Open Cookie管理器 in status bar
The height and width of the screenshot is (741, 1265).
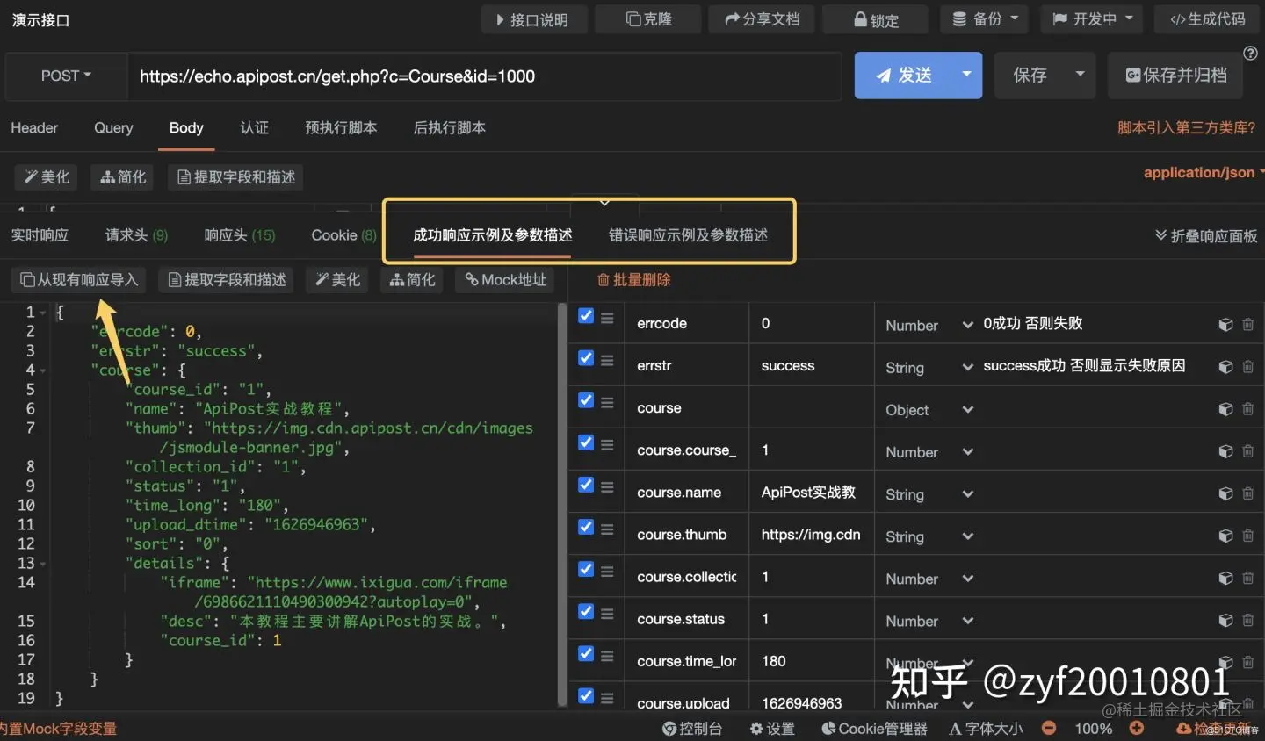click(874, 729)
